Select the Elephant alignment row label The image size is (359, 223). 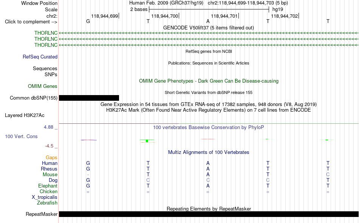tap(48, 186)
